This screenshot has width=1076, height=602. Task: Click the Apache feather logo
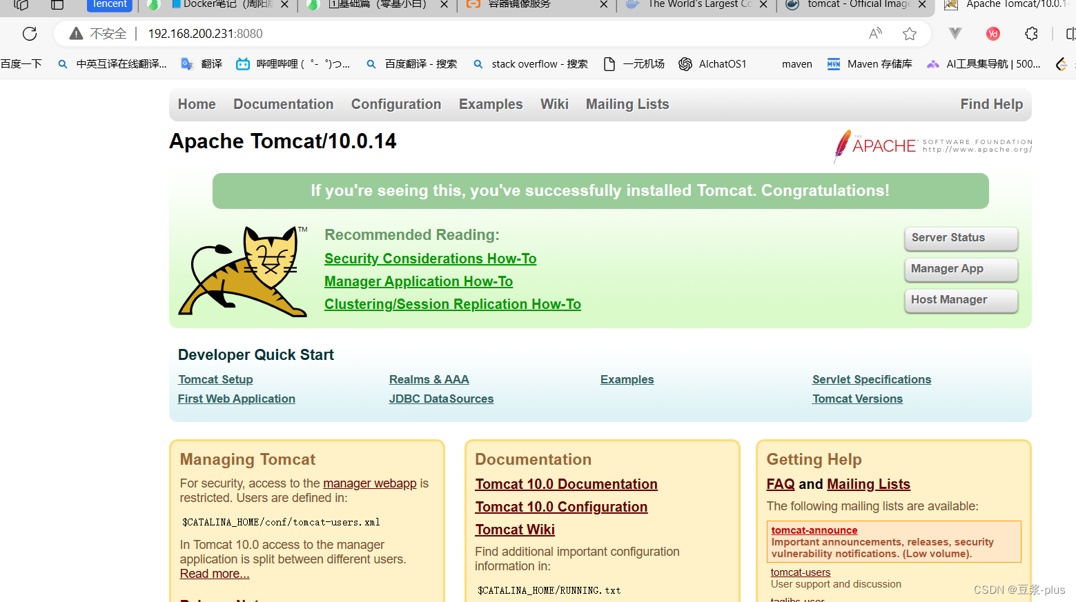coord(842,146)
